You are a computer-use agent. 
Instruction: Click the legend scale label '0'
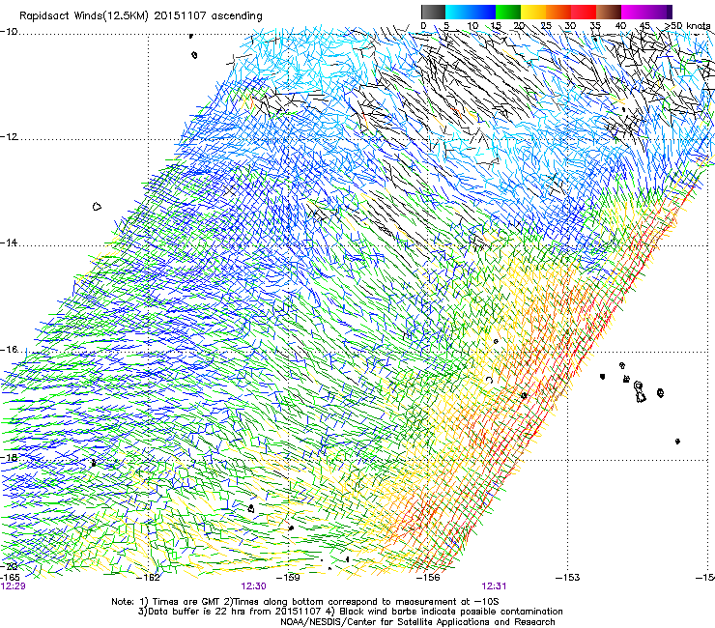tap(423, 25)
